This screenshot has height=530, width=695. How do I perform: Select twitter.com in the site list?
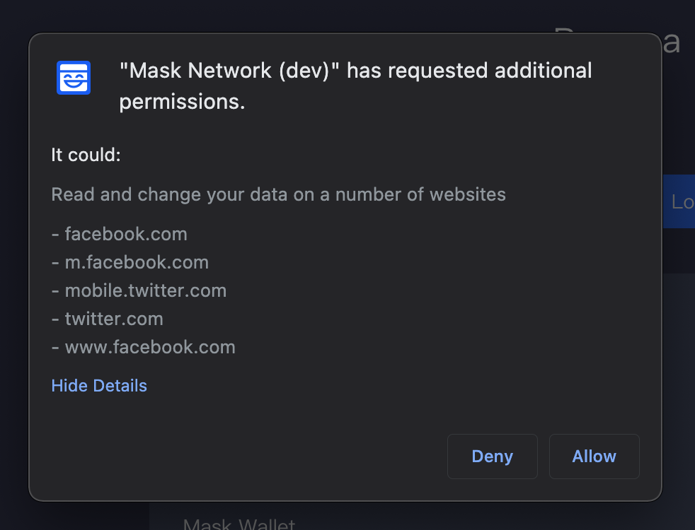114,319
